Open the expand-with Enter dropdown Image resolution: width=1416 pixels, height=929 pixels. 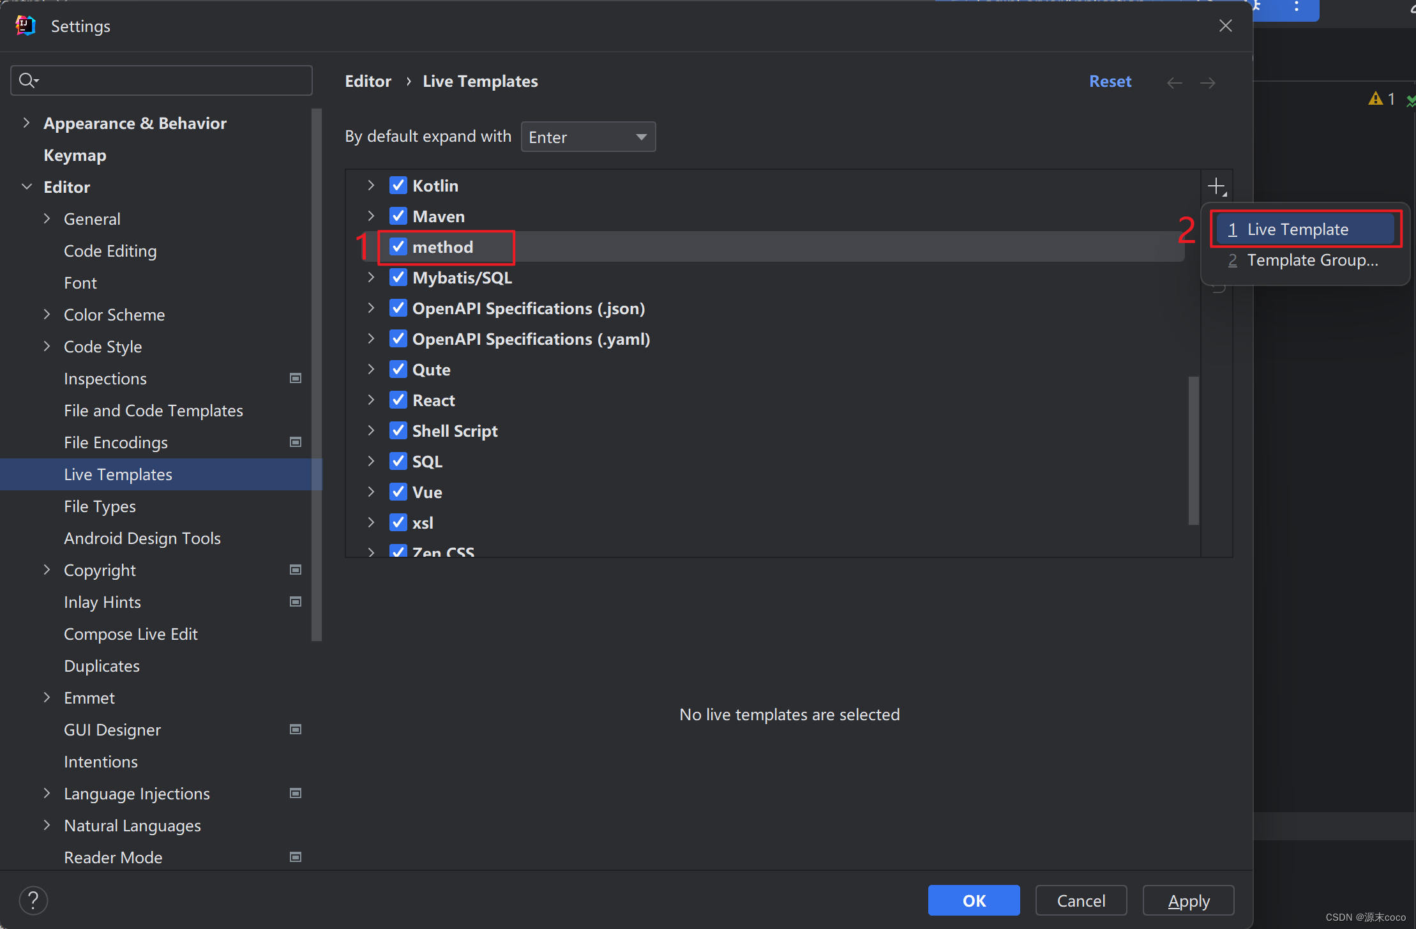[x=588, y=137]
